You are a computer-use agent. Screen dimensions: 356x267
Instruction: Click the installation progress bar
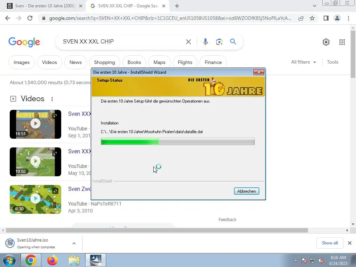click(178, 141)
